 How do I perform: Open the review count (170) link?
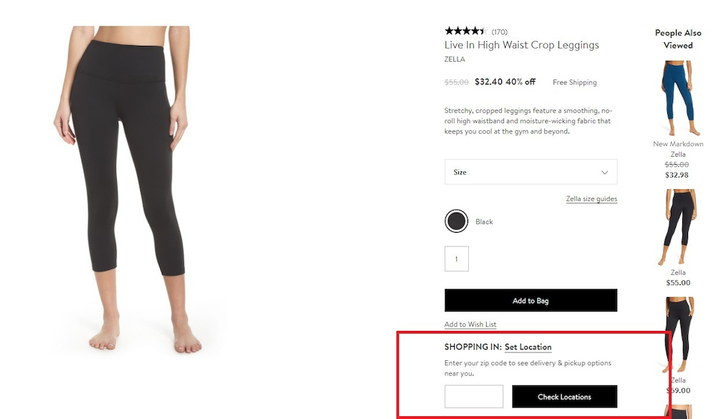tap(498, 31)
